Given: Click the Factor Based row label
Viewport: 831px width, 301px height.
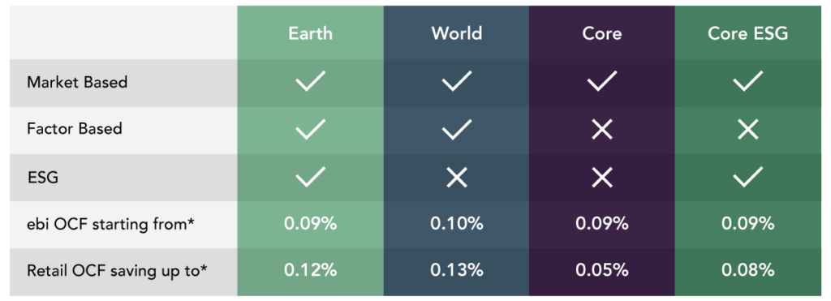Looking at the screenshot, I should [x=75, y=129].
